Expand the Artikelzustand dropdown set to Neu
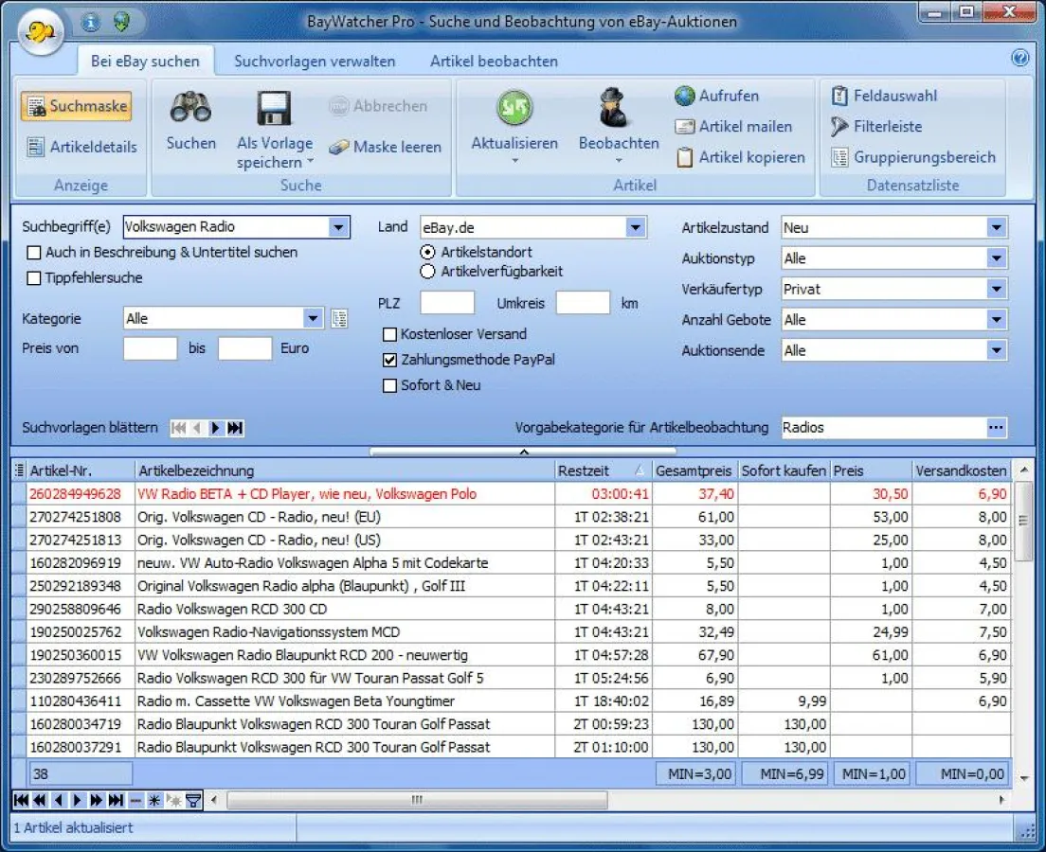1046x852 pixels. coord(996,227)
